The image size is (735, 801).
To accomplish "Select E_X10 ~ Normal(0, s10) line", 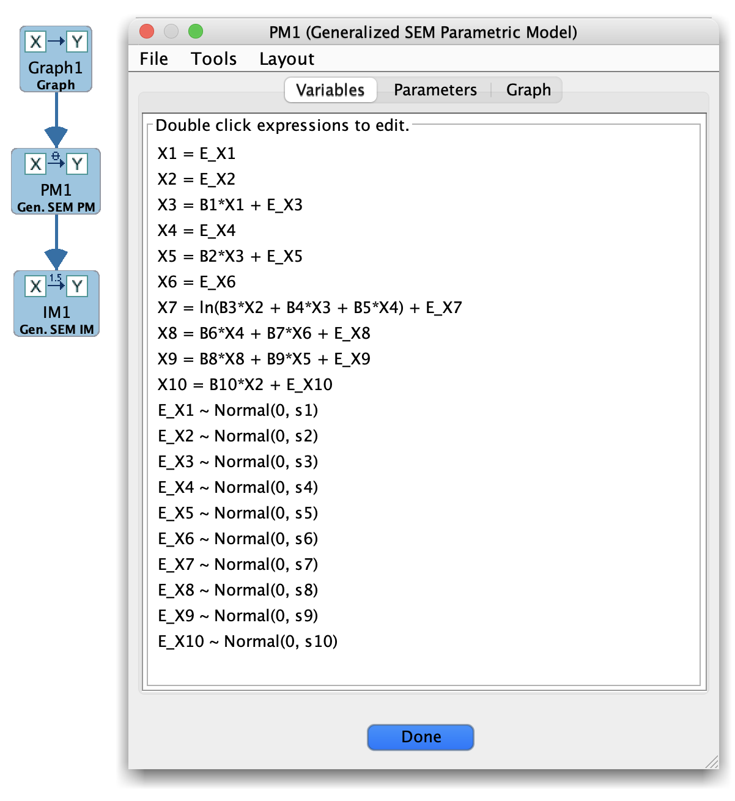I will coord(248,641).
